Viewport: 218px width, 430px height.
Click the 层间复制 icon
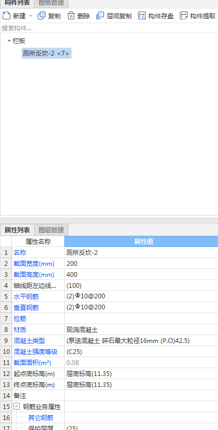click(x=100, y=16)
